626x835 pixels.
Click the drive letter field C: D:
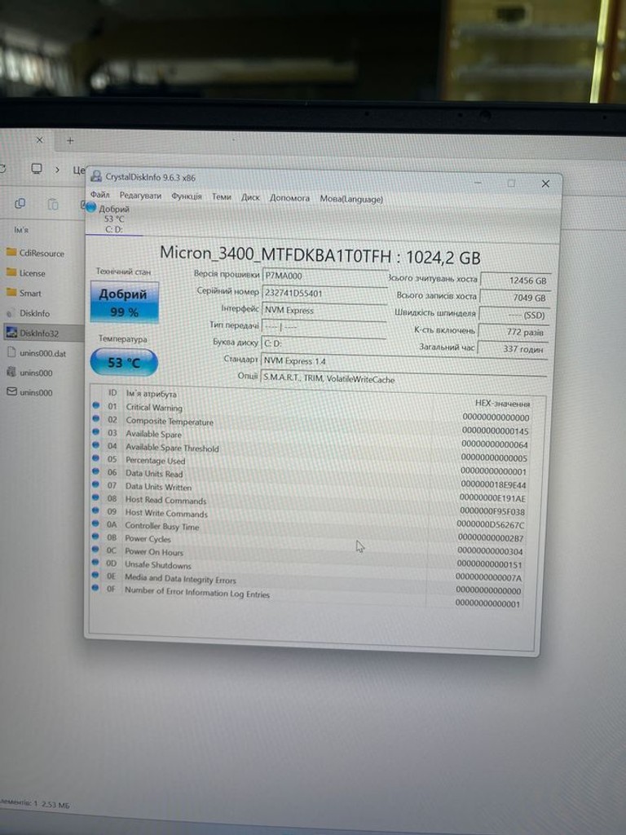(x=324, y=343)
